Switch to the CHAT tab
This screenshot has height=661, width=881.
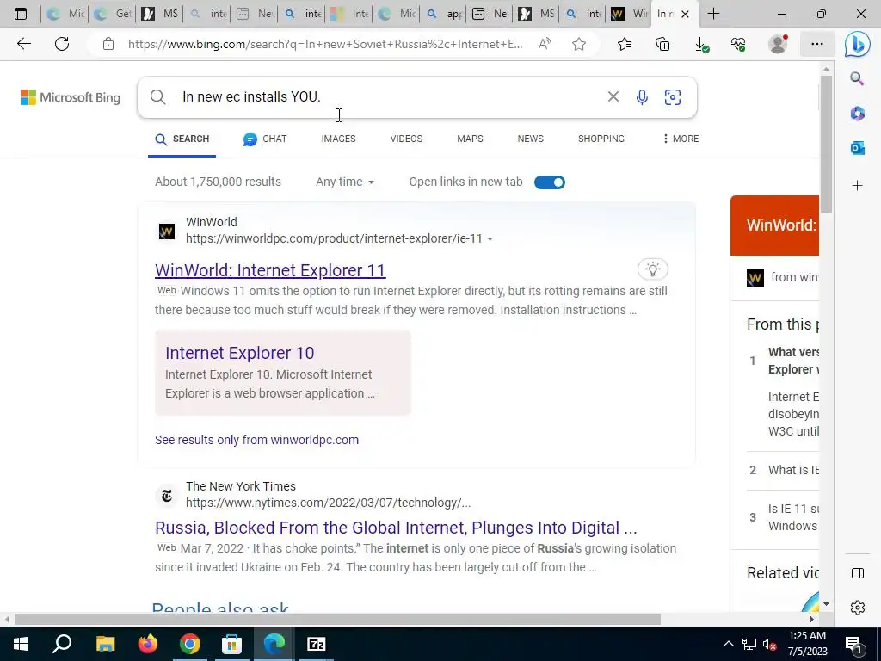(265, 139)
